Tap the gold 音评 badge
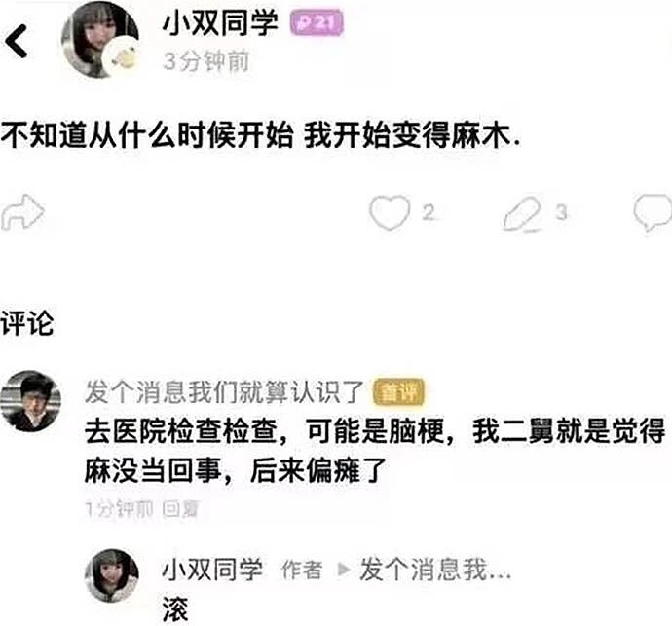This screenshot has height=626, width=672. [399, 392]
